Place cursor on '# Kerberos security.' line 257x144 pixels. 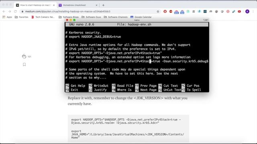(83, 33)
